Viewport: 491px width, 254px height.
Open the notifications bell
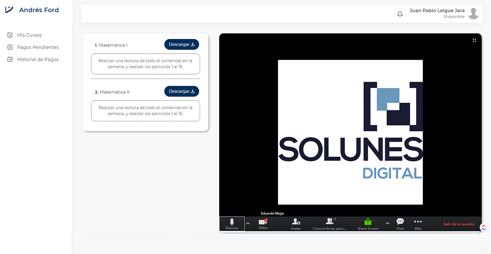400,14
